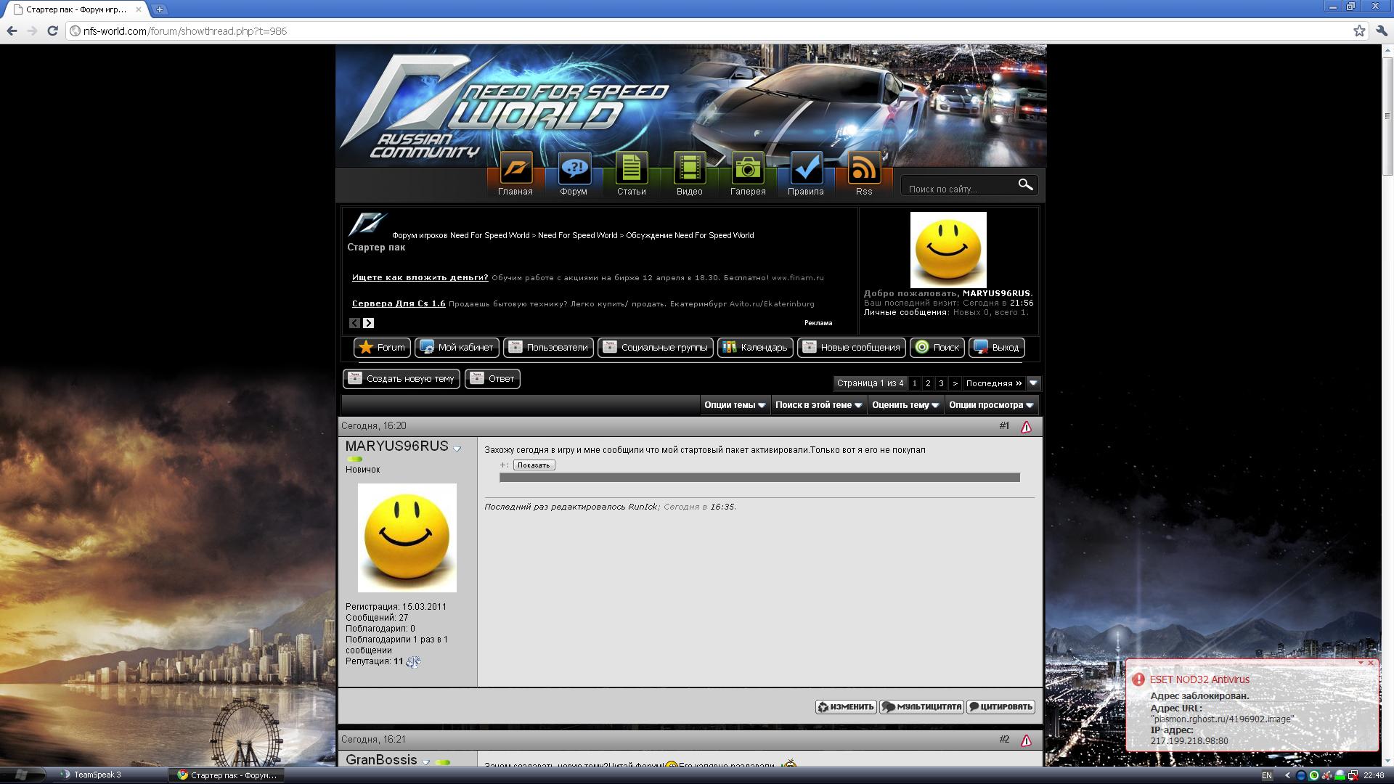Expand the Опции просмотра dropdown
Screen dimensions: 1394x784
tap(991, 405)
